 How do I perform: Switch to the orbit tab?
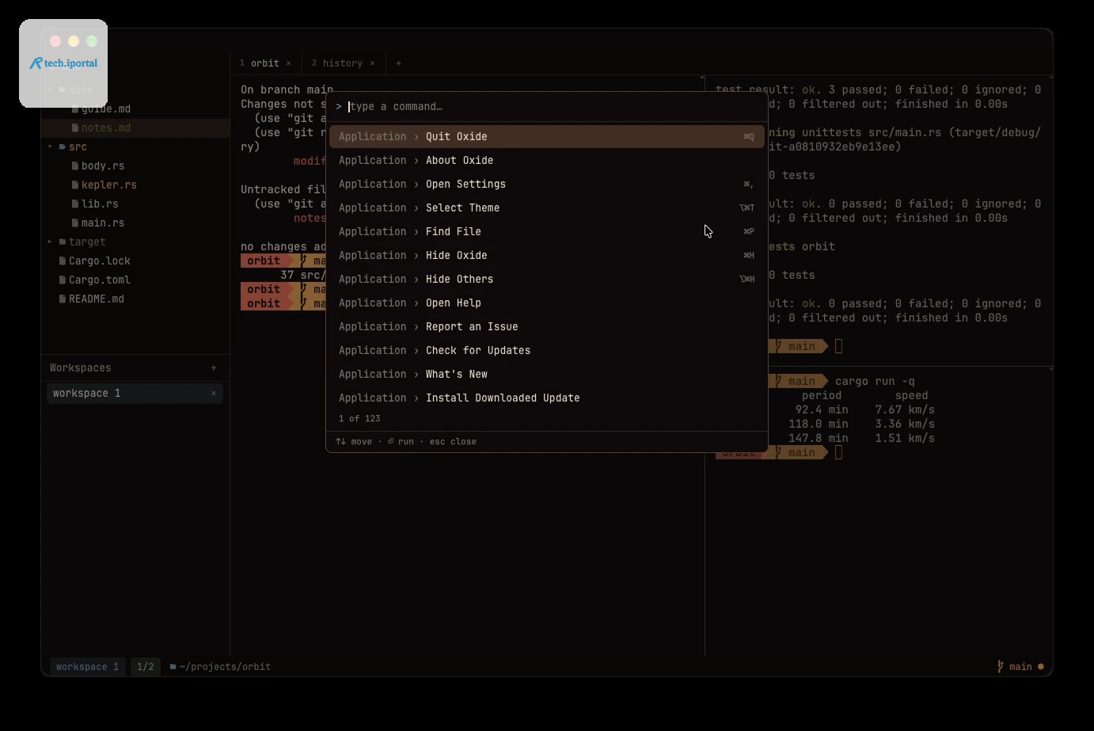[265, 63]
